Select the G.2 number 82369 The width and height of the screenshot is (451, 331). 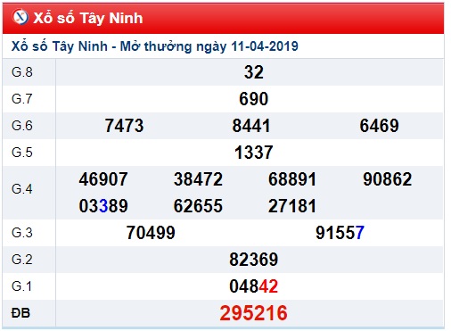(x=254, y=260)
